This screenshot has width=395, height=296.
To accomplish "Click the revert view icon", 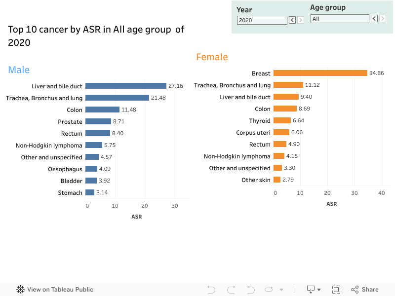I will pos(250,290).
